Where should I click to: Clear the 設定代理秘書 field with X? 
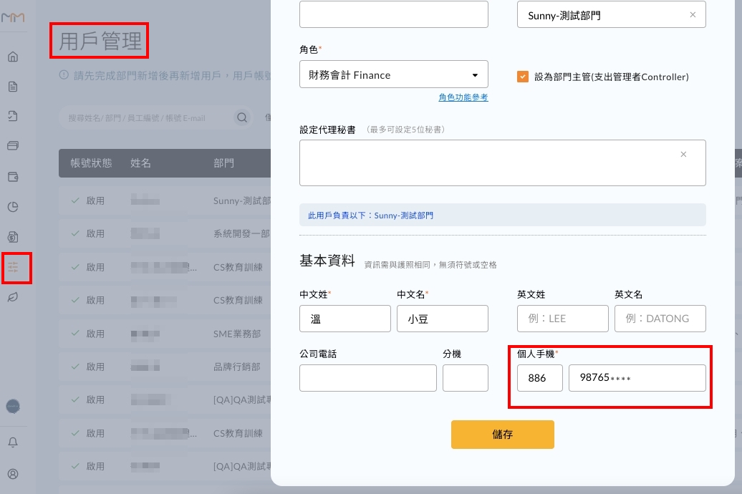(x=683, y=154)
